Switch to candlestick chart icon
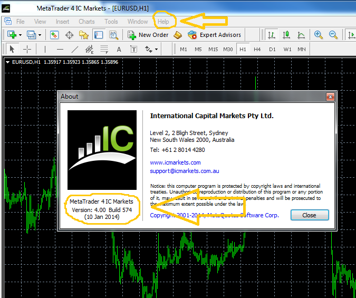Image resolution: width=356 pixels, height=298 pixels. point(286,35)
